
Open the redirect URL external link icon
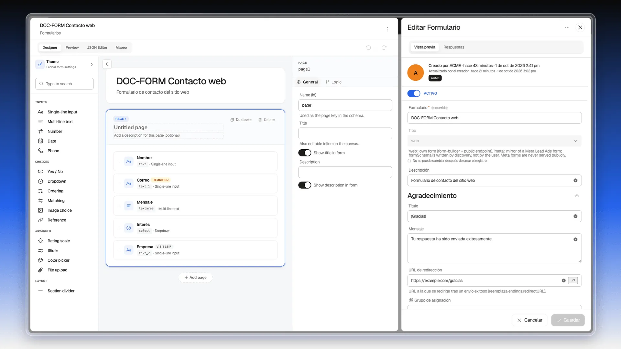click(x=573, y=280)
